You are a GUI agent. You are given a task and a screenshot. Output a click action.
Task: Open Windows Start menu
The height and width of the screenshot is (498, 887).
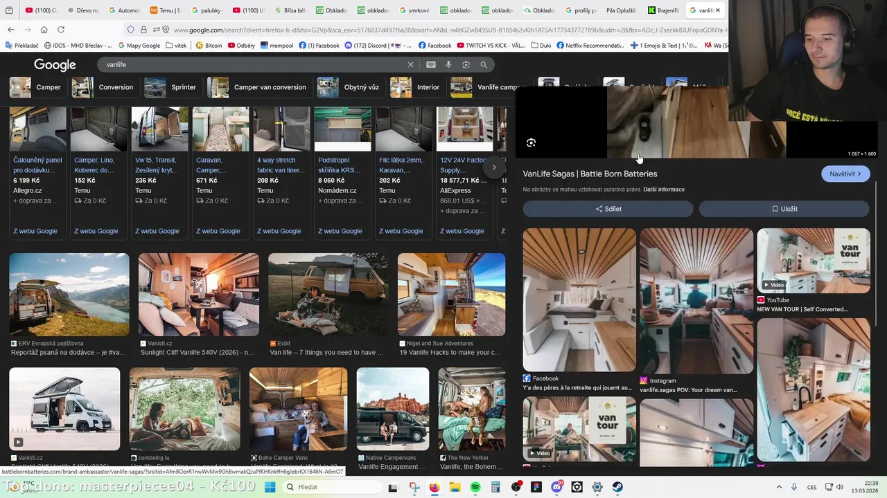pyautogui.click(x=270, y=487)
